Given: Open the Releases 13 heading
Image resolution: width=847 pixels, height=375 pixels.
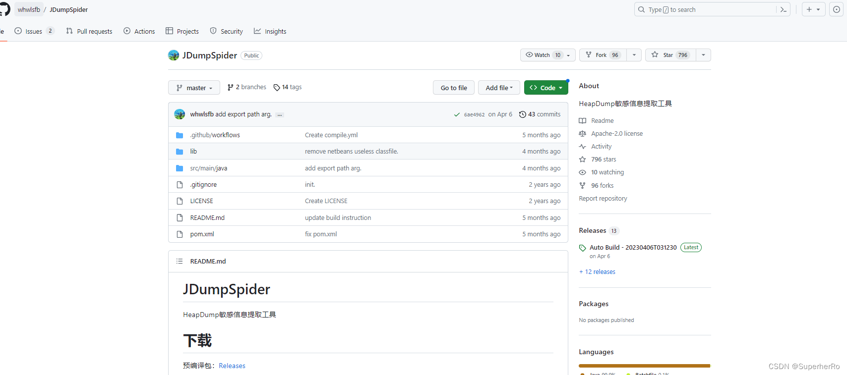Looking at the screenshot, I should click(599, 230).
